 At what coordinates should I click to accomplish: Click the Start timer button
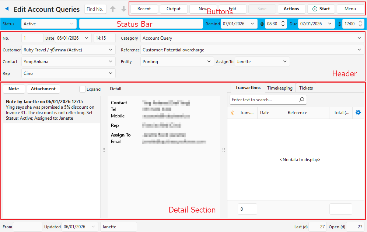pos(321,9)
